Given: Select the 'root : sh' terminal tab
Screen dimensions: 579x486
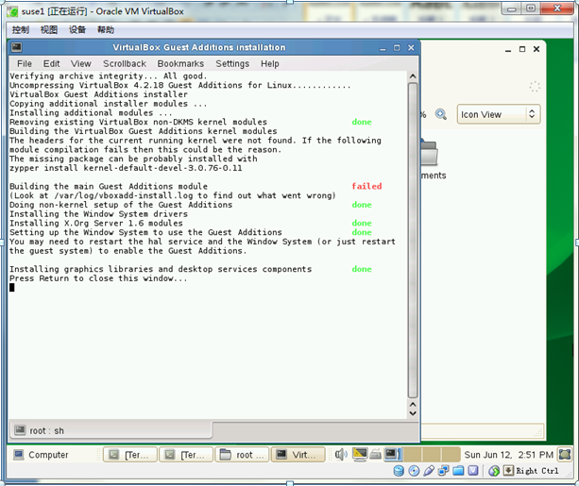Looking at the screenshot, I should pos(111,430).
